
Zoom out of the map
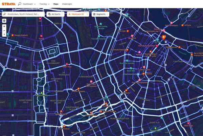pyautogui.click(x=4, y=31)
